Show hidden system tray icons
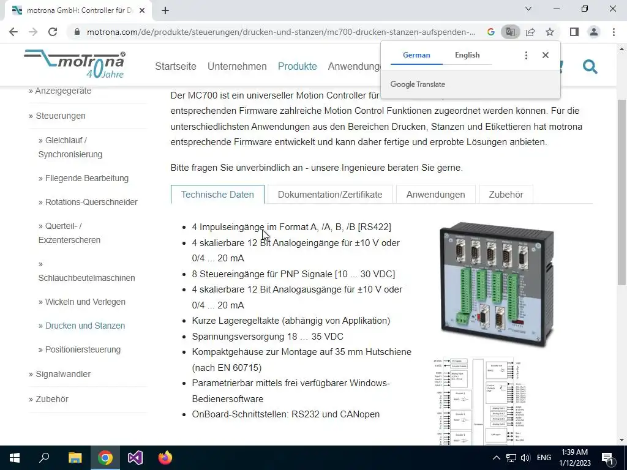The image size is (627, 470). click(496, 458)
